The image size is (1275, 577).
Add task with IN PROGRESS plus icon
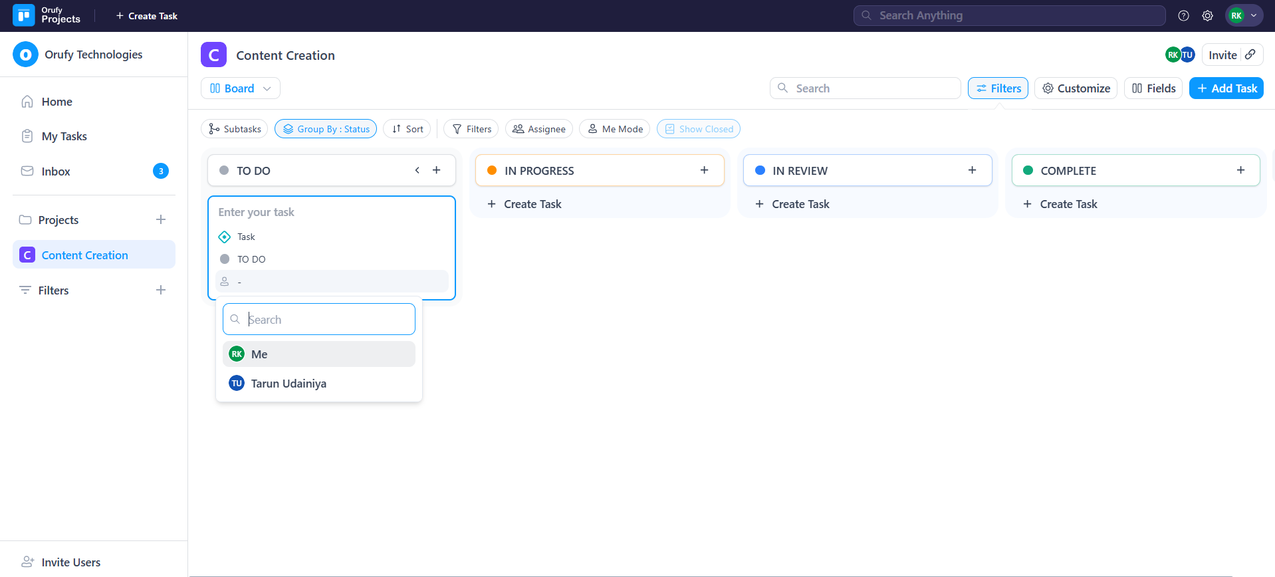(x=704, y=170)
